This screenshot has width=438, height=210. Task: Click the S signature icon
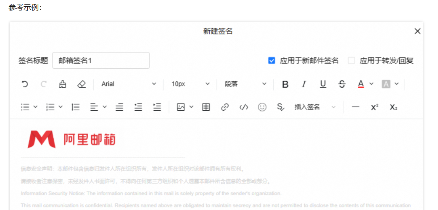(280, 107)
